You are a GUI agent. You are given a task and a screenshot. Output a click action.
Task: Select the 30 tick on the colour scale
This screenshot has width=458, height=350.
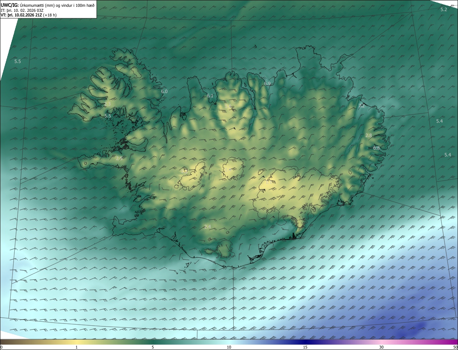pos(381,347)
